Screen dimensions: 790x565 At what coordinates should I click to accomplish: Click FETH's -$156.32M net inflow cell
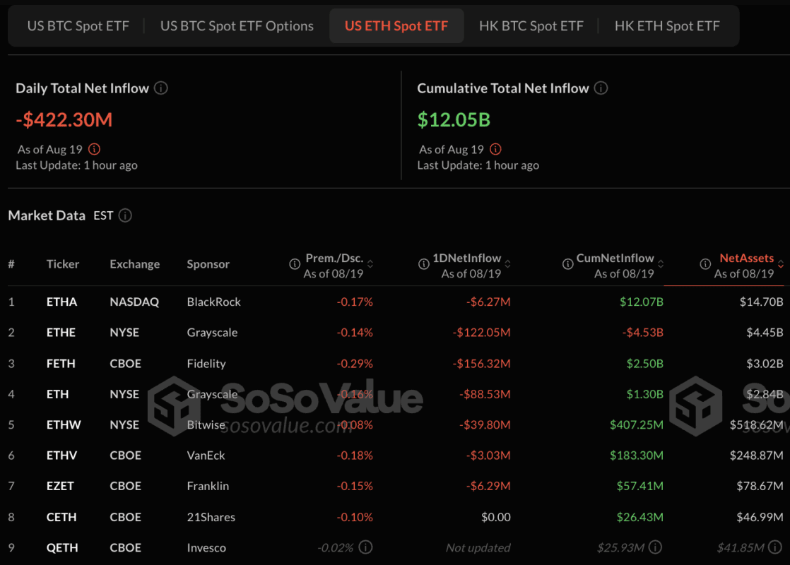482,364
